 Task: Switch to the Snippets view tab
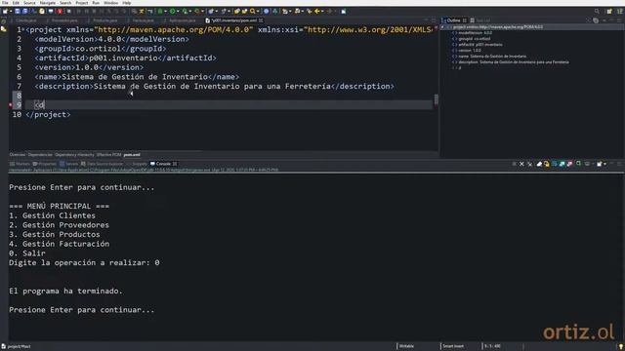click(137, 164)
